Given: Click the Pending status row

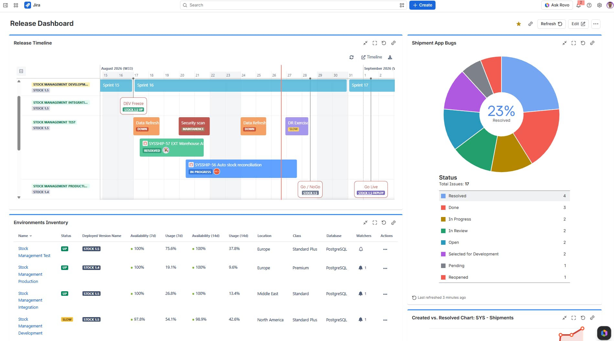Looking at the screenshot, I should [504, 266].
